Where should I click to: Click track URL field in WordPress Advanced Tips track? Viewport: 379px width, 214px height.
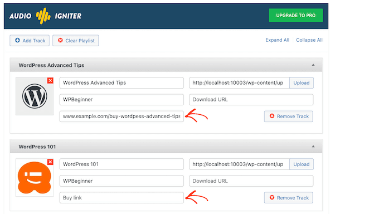tap(239, 82)
